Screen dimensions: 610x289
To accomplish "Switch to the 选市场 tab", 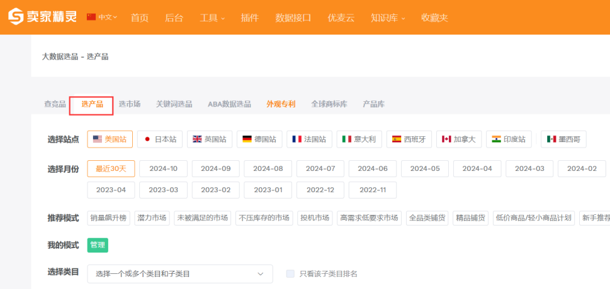I will pyautogui.click(x=130, y=104).
